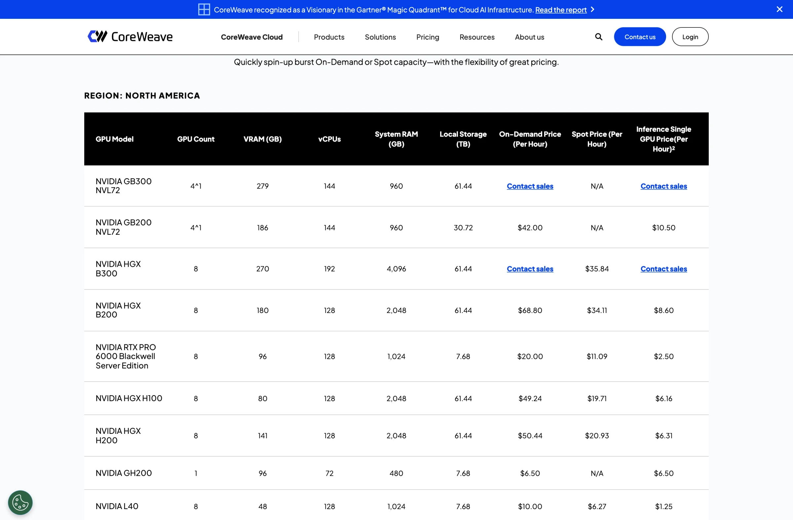Viewport: 793px width, 520px height.
Task: Click the CoreWeave logo
Action: (x=130, y=37)
